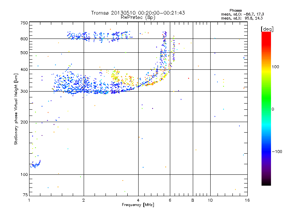Click the y-axis '750' tick label
Viewport: 291px width, 218px height.
(x=24, y=23)
